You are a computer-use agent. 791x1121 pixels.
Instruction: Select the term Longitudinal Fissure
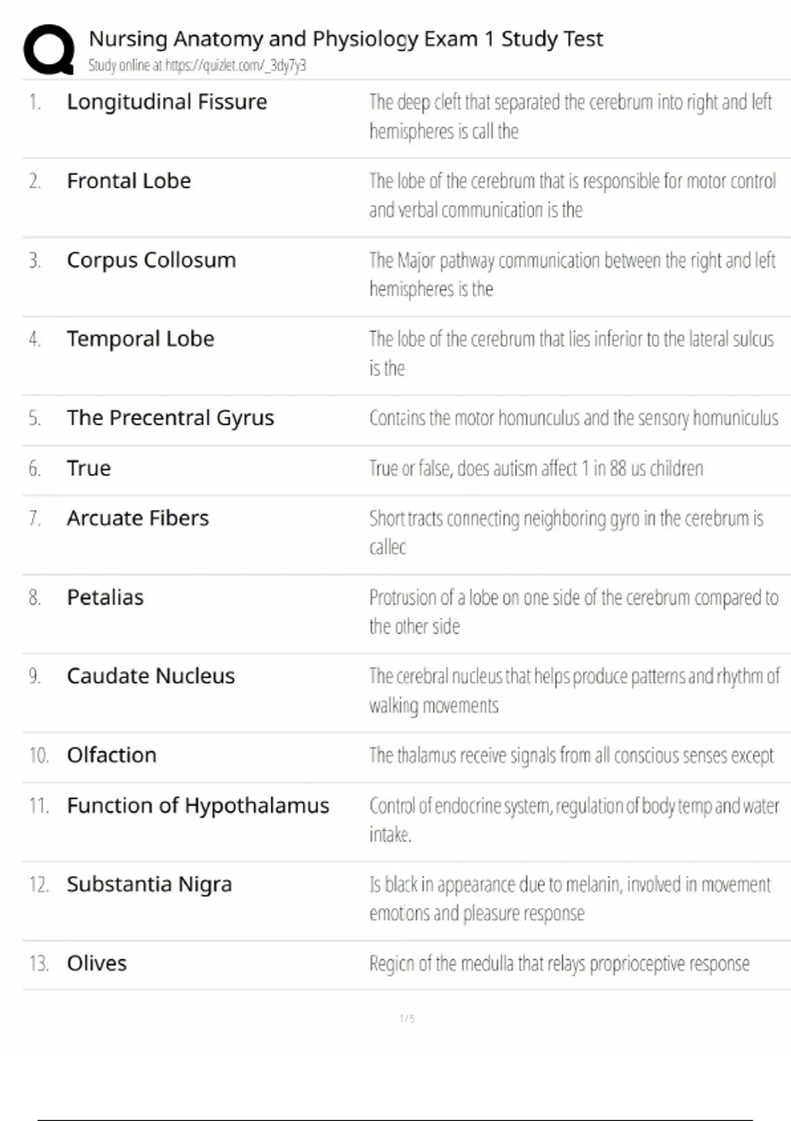(167, 102)
